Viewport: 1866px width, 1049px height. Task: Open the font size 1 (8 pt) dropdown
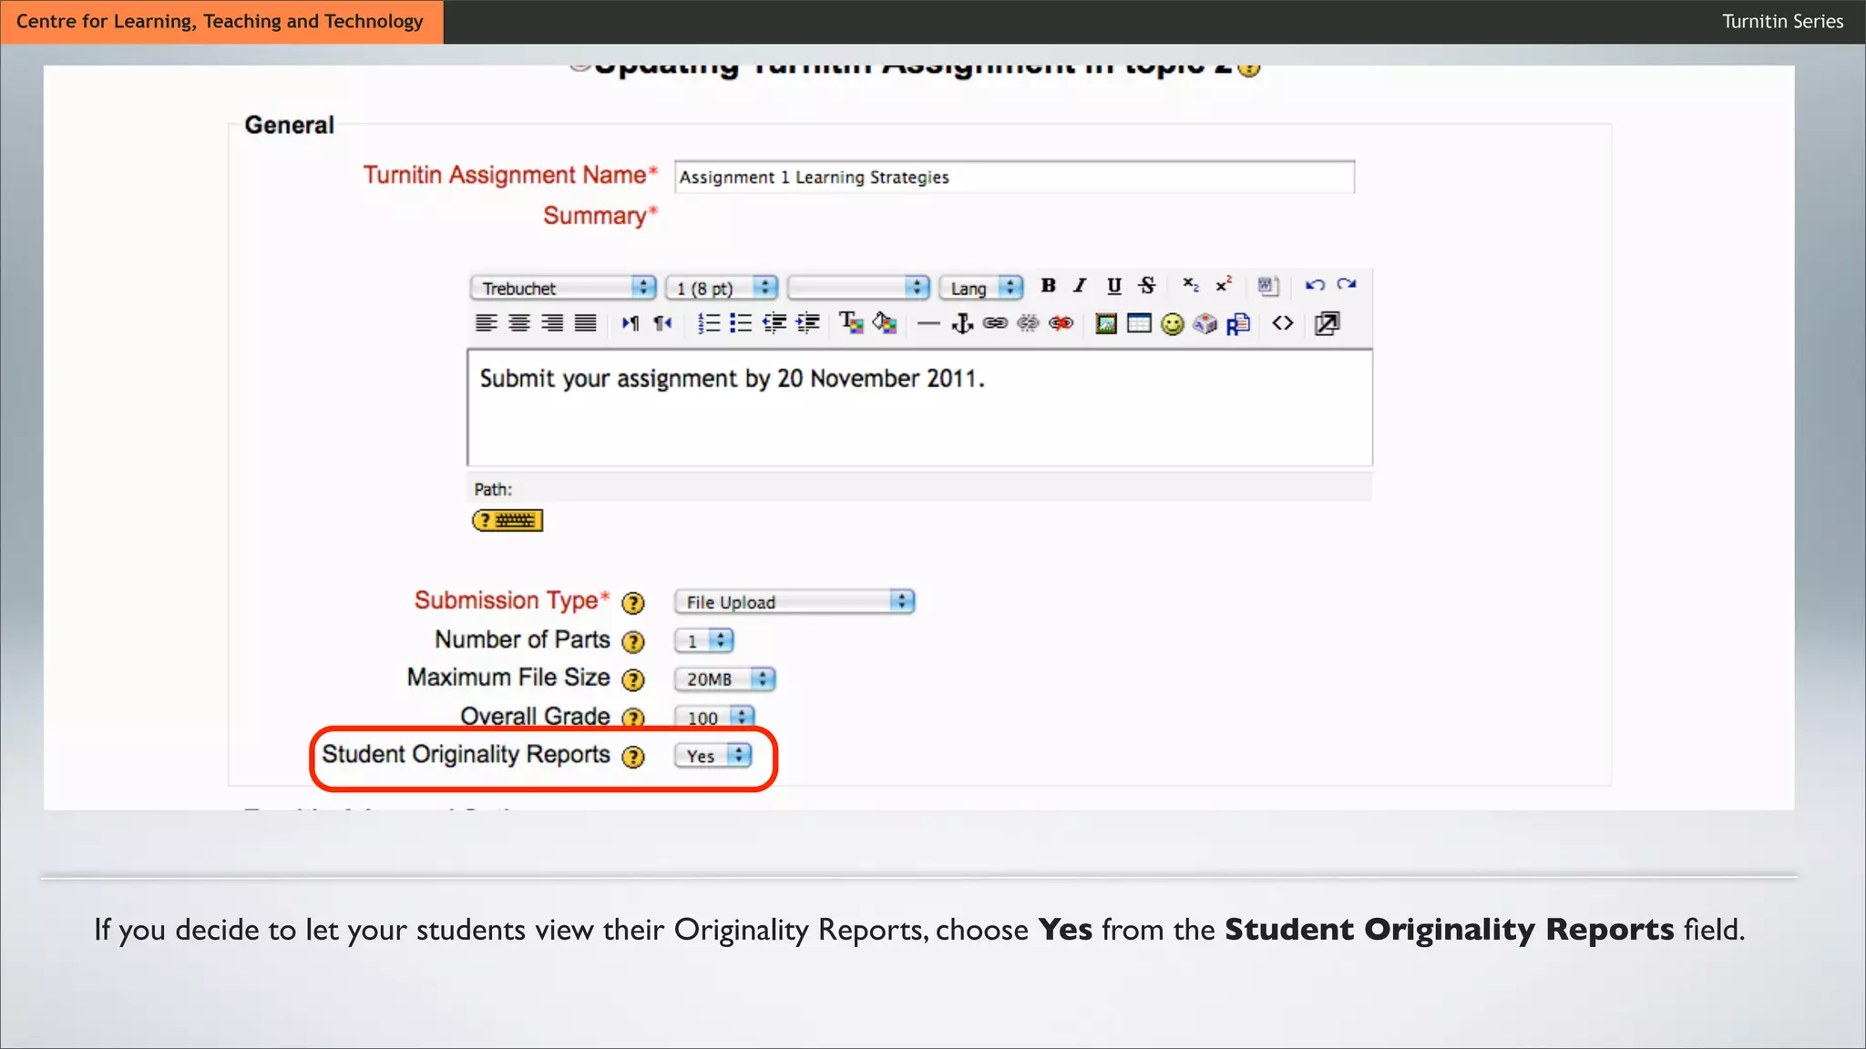point(721,289)
